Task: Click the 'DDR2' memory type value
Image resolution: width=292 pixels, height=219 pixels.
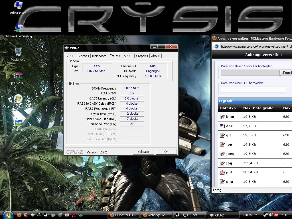Action: coord(96,66)
